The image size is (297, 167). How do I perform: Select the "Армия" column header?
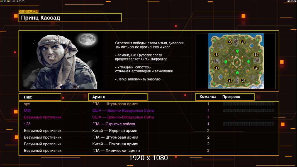point(117,97)
